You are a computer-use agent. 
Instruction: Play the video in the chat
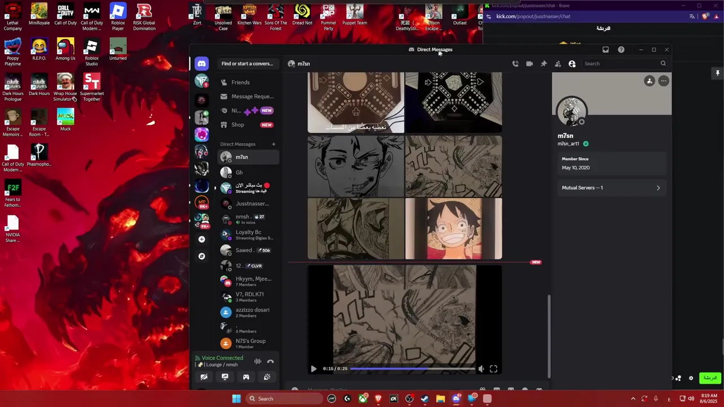[x=313, y=369]
